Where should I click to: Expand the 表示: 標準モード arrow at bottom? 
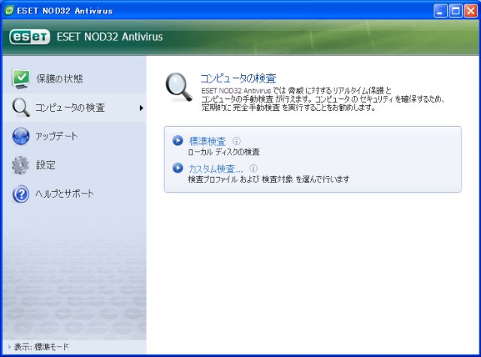coord(9,347)
